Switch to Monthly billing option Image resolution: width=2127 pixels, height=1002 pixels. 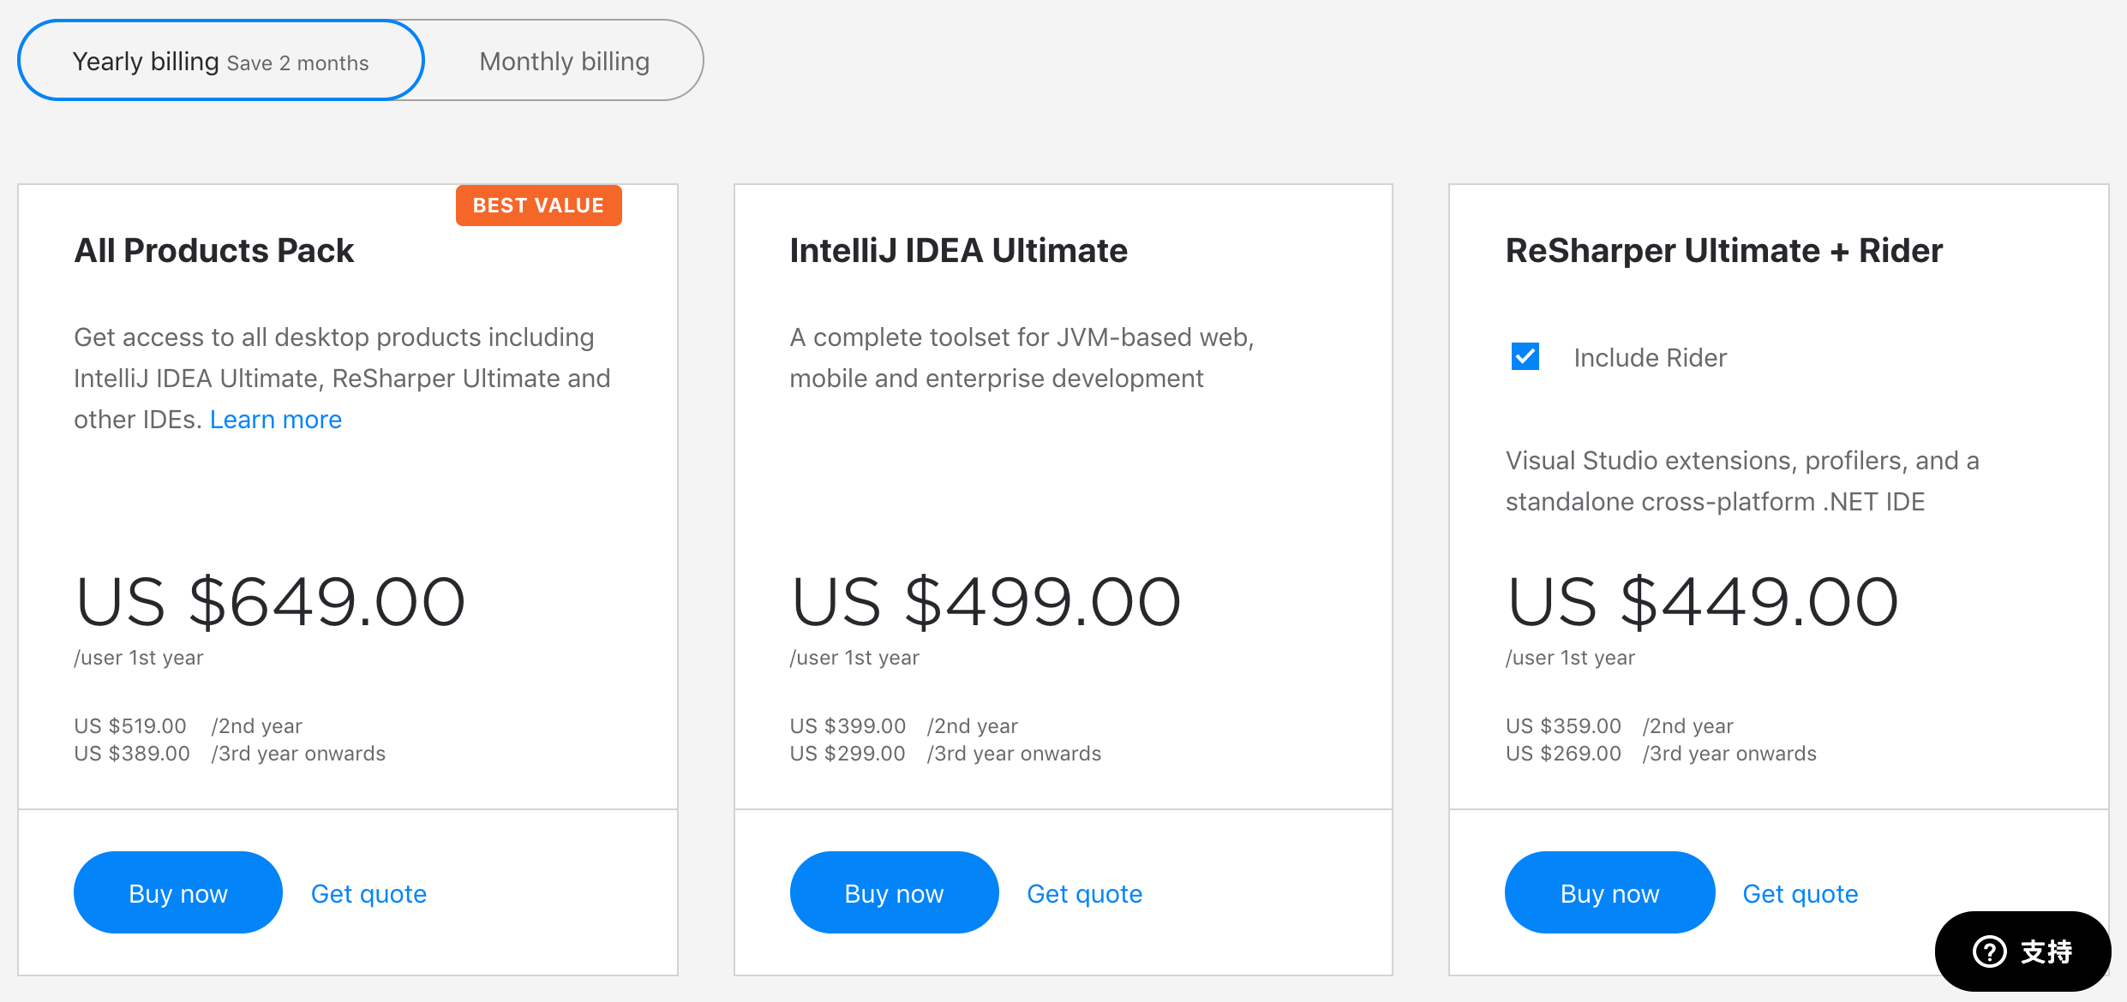(564, 62)
